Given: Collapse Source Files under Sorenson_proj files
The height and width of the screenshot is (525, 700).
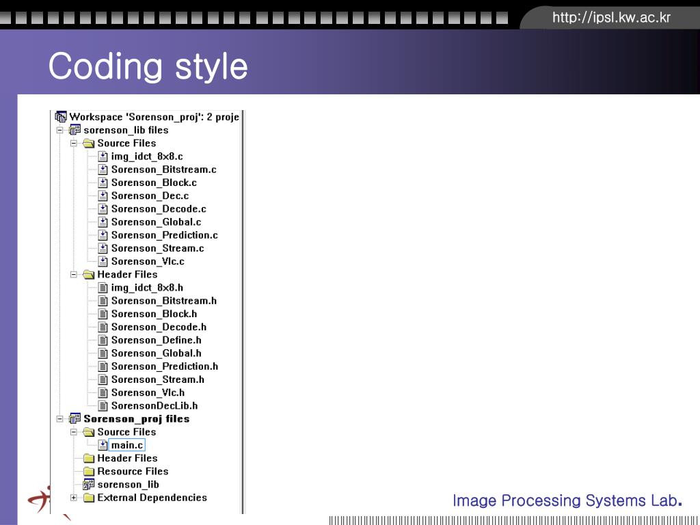Looking at the screenshot, I should click(x=74, y=432).
